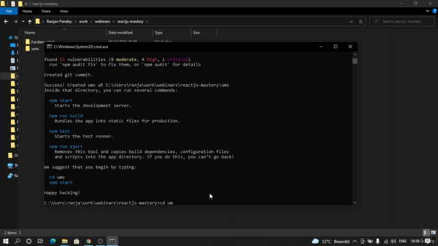The image size is (438, 246).
Task: Click the microphone tray icon
Action: click(x=378, y=241)
